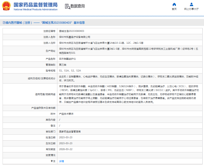The image size is (204, 166).
Task: Open the 详情 link
Action: click(x=61, y=161)
